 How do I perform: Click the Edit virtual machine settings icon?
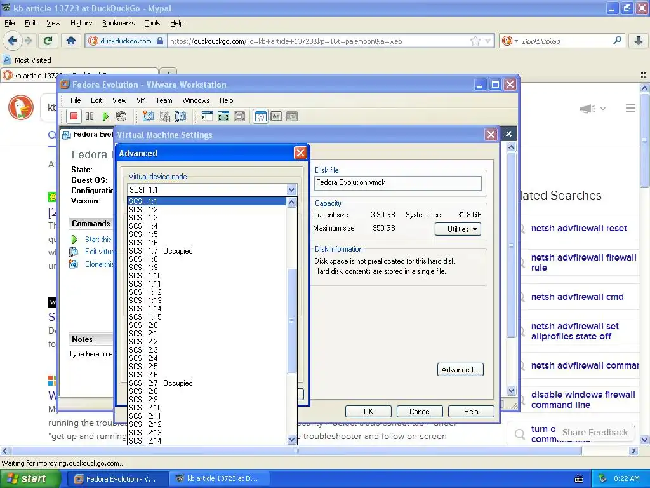(74, 252)
